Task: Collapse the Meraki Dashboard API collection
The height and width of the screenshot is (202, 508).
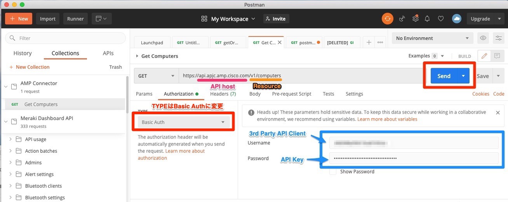Action: (6, 122)
